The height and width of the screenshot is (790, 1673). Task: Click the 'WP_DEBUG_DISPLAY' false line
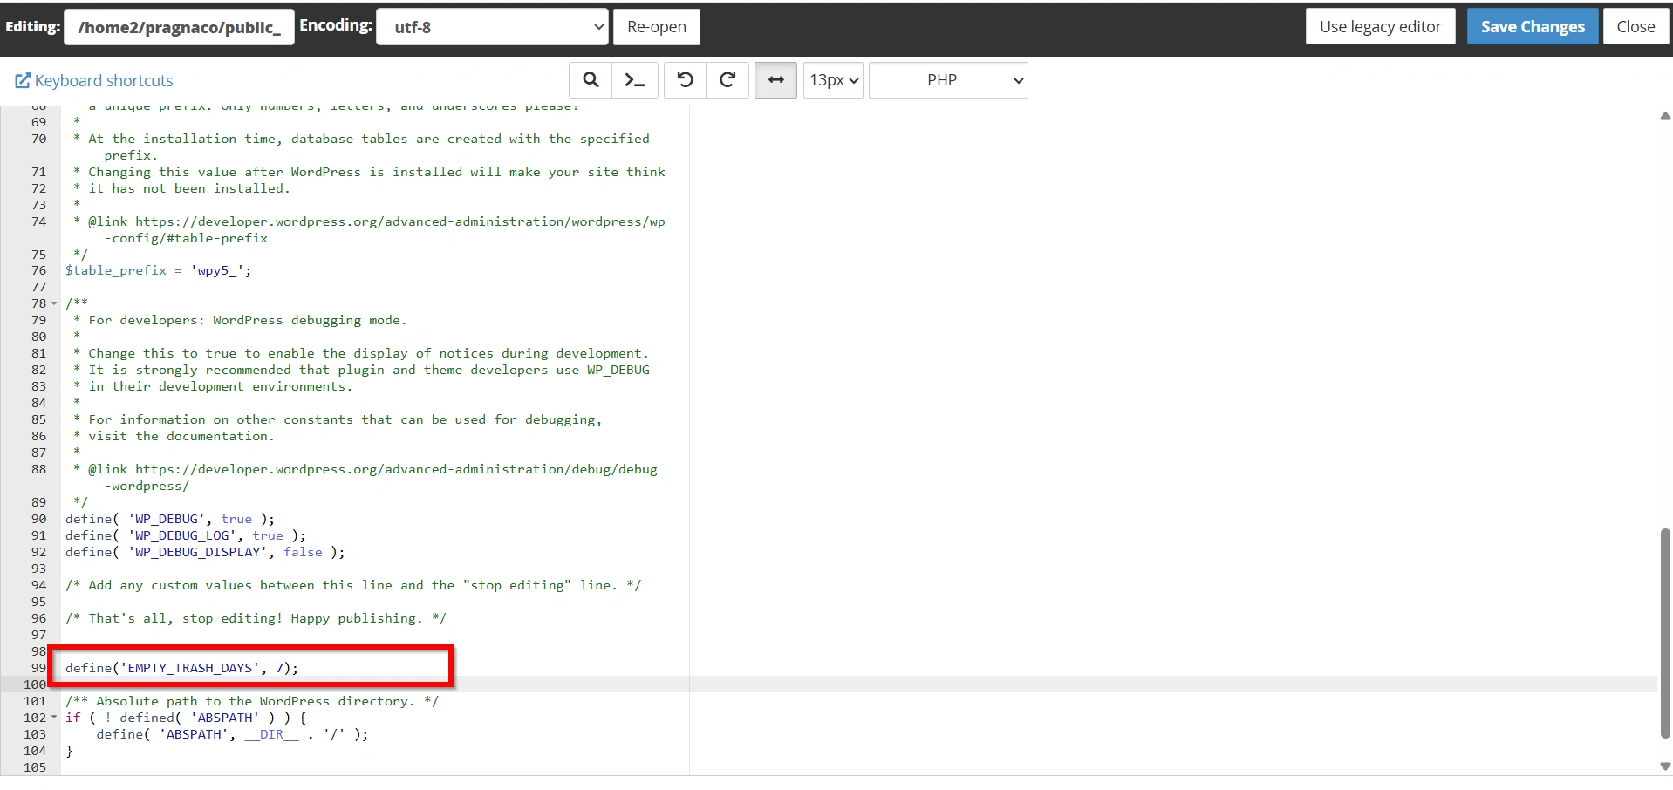205,553
